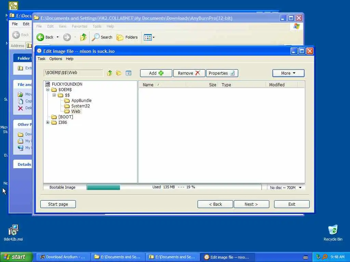The image size is (350, 262).
Task: Open the More dropdown button
Action: pos(288,73)
